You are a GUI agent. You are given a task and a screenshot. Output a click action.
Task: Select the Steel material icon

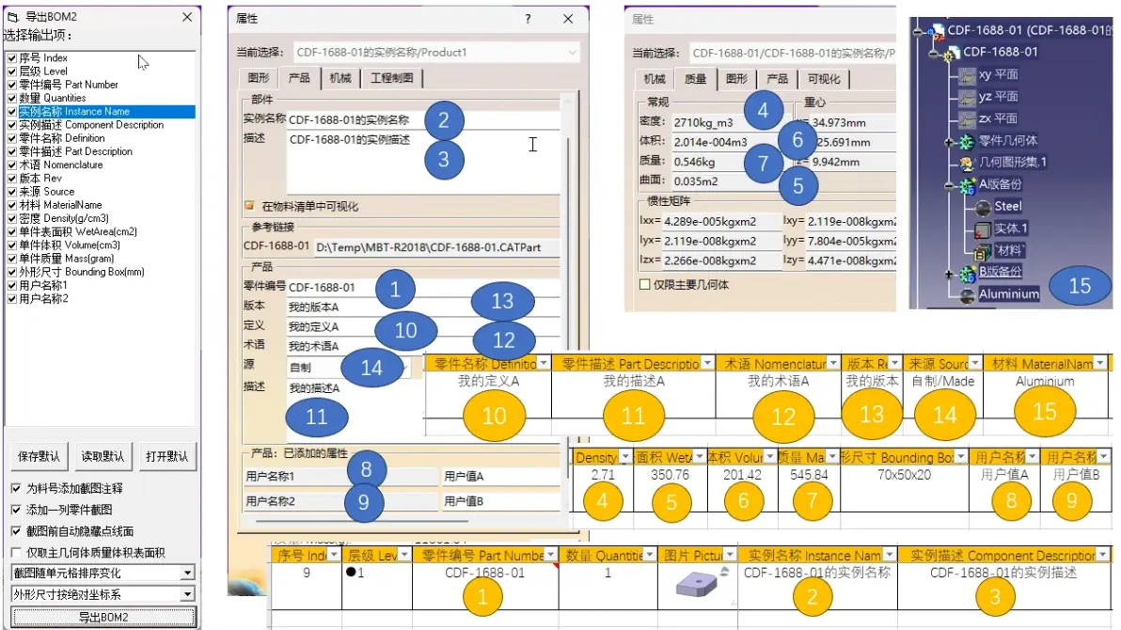(983, 207)
